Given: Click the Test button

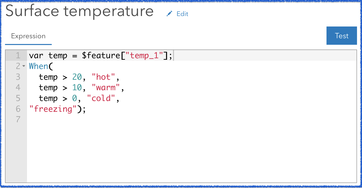Looking at the screenshot, I should coord(341,36).
